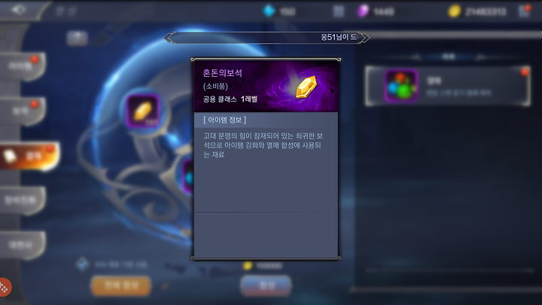
Task: Open the question mark help button
Action: coord(77,38)
